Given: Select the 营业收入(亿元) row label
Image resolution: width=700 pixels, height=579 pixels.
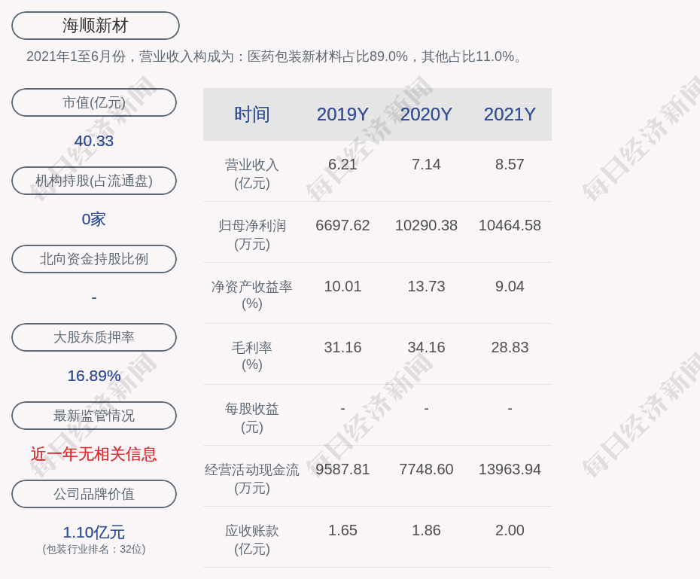Looking at the screenshot, I should [x=252, y=173].
